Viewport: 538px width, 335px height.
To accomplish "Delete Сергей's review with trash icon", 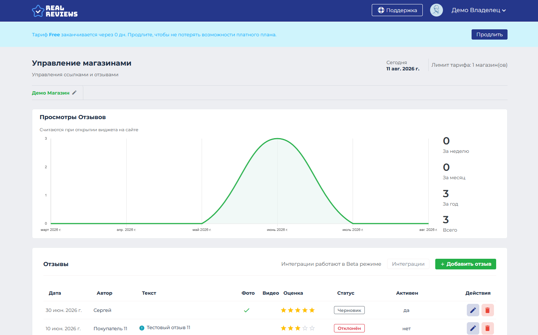I will click(x=487, y=310).
